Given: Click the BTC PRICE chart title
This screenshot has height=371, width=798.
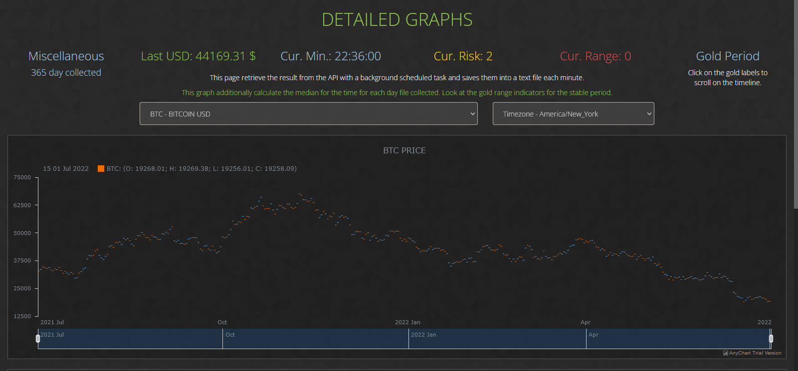Looking at the screenshot, I should point(404,150).
